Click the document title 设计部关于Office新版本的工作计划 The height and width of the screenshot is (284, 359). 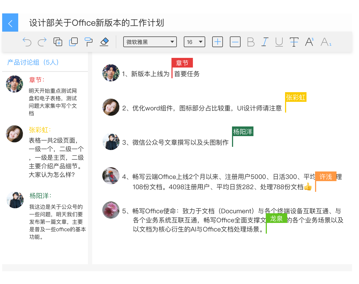96,23
